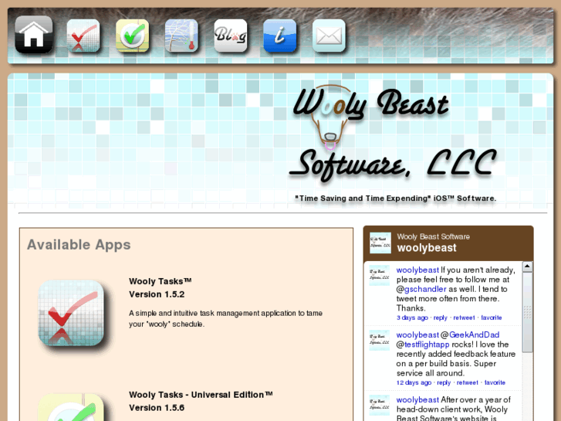The width and height of the screenshot is (561, 421).
Task: Open the Blog nav icon
Action: coord(231,36)
